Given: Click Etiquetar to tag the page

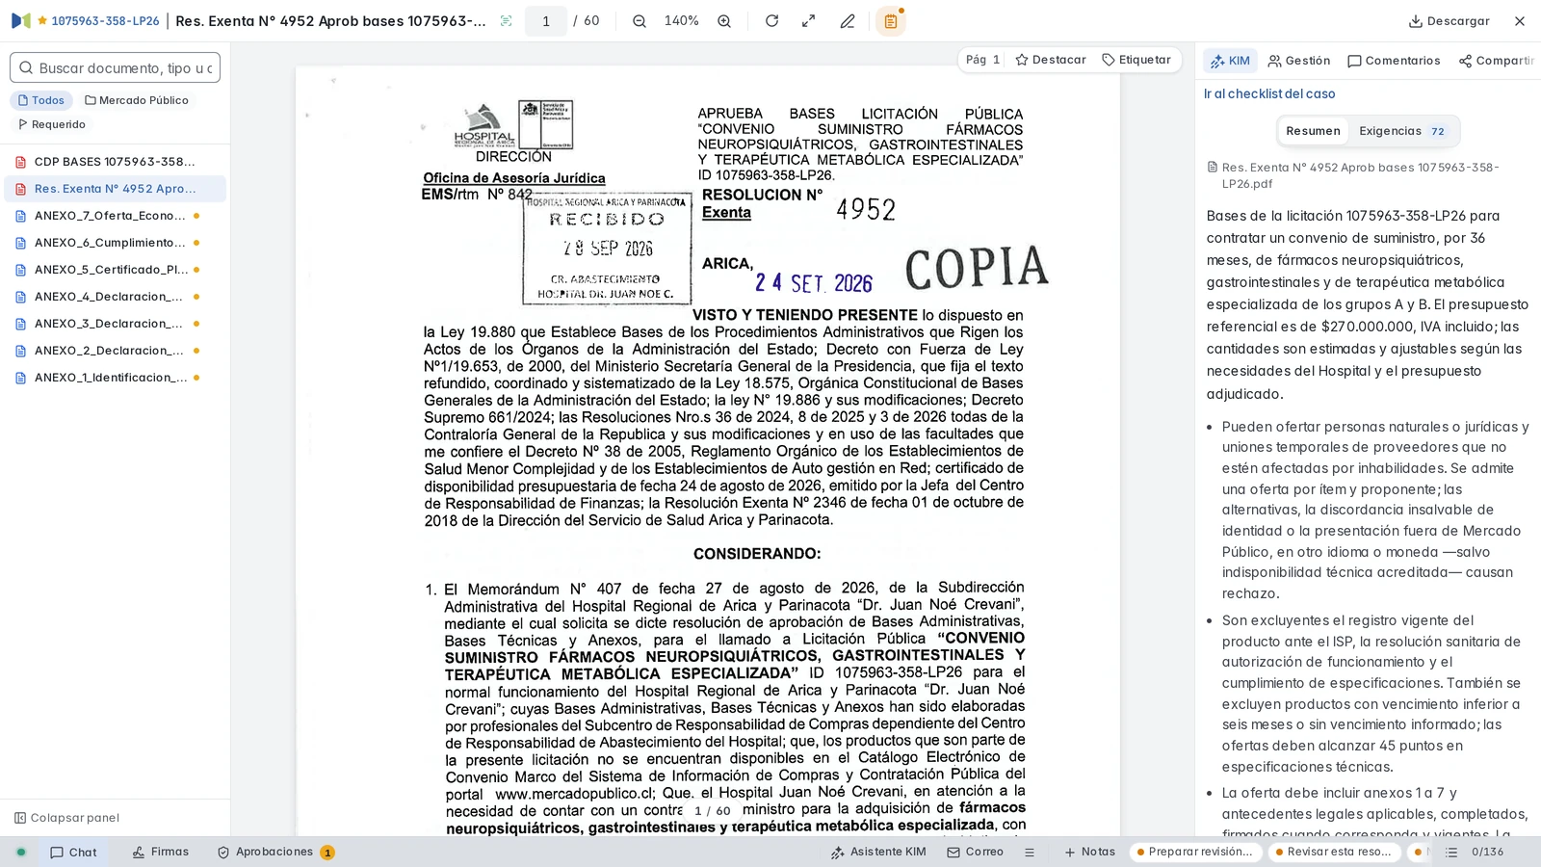Looking at the screenshot, I should 1136,60.
